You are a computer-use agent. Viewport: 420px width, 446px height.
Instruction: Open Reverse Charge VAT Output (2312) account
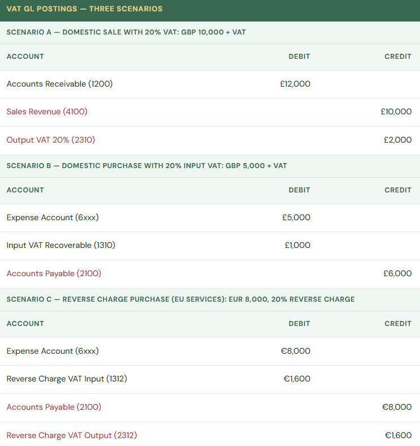pos(72,435)
